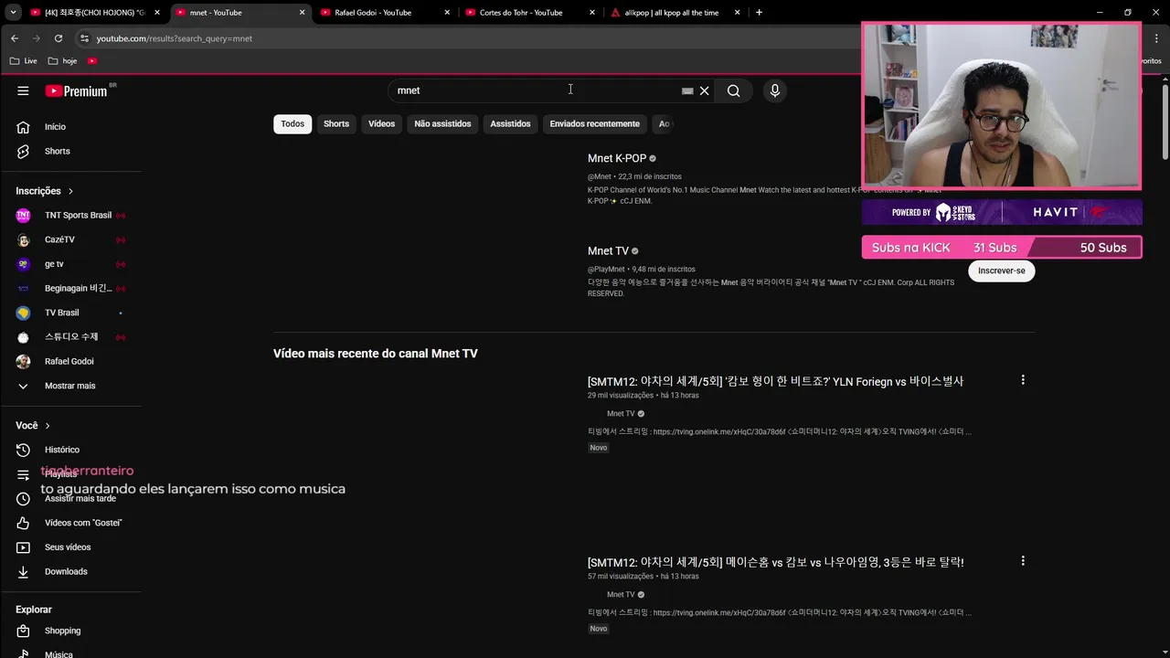Click Inscrever-se button for Mnet TV

pyautogui.click(x=1002, y=271)
